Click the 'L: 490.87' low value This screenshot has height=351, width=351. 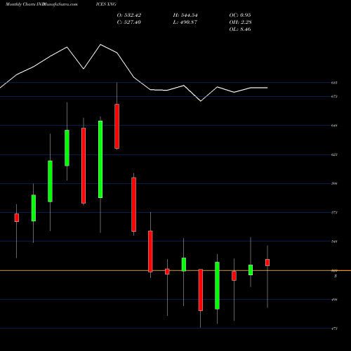185,22
